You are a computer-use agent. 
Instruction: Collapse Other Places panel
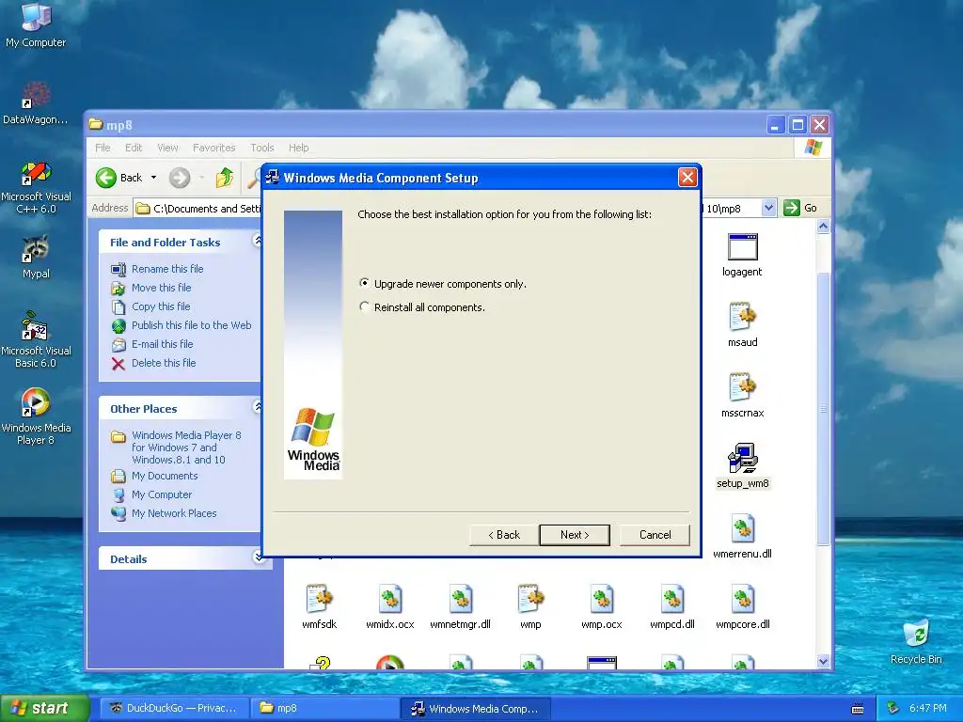[x=258, y=406]
